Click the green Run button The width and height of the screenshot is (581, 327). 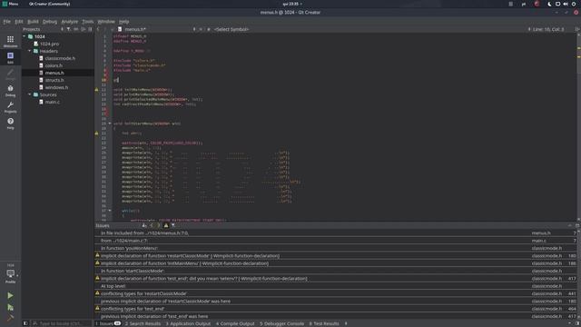point(10,295)
